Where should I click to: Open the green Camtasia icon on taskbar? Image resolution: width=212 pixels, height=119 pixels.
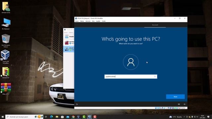coord(84,117)
